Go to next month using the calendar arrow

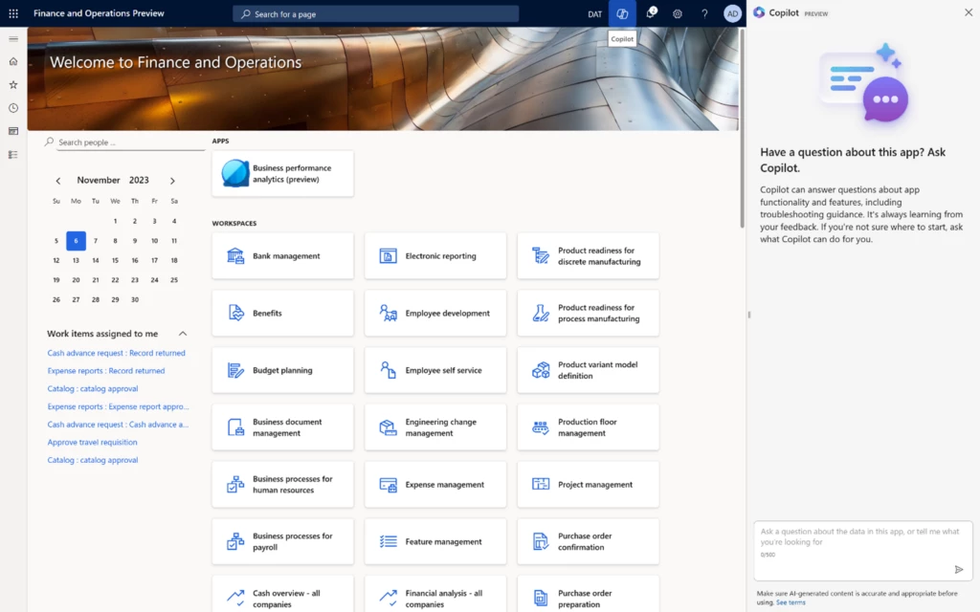pos(172,180)
